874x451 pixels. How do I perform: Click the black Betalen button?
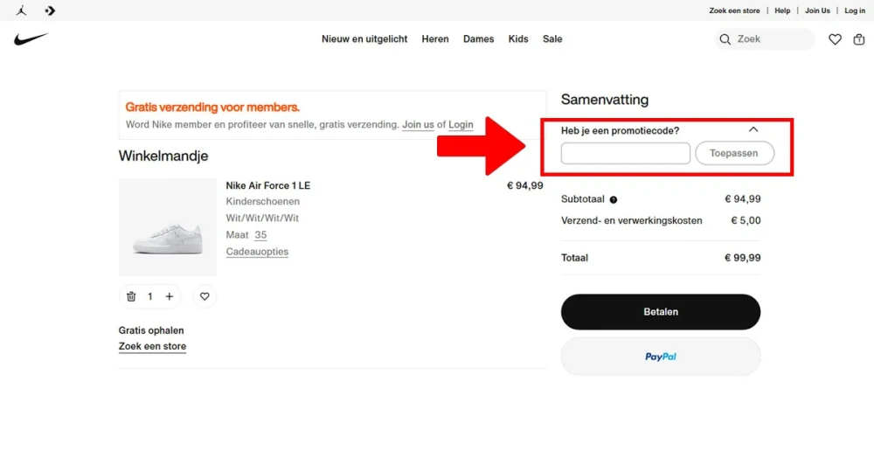click(x=661, y=312)
